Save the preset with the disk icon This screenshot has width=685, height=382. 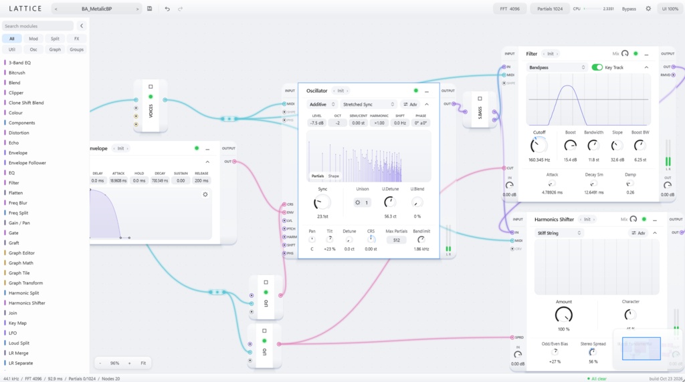pos(149,9)
